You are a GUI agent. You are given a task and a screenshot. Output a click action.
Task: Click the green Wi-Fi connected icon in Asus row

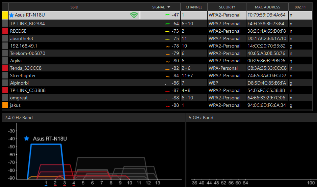point(134,15)
